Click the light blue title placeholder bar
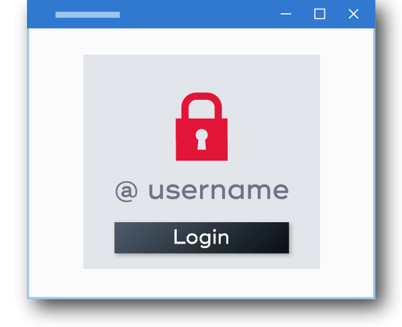The width and height of the screenshot is (402, 327). 88,14
